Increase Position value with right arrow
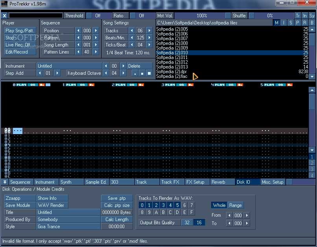This screenshot has width=317, height=247. 96,31
